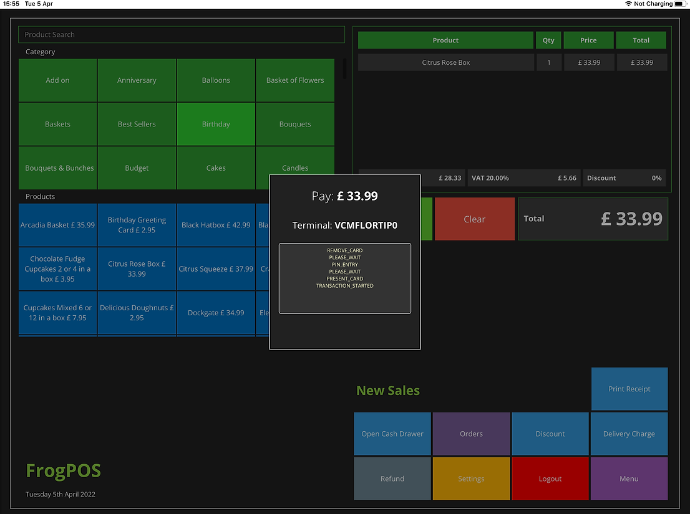Open the Balloons category
Viewport: 690px width, 514px height.
click(x=216, y=80)
